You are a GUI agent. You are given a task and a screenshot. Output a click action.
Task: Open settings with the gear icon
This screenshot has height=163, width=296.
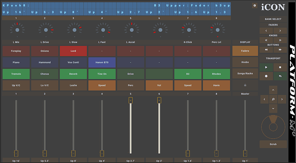(x=254, y=6)
